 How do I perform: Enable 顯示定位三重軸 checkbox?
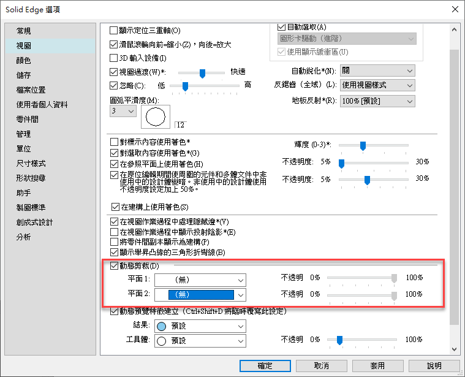113,30
